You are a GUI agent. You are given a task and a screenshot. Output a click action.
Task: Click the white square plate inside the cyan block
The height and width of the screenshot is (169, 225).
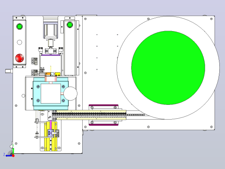51,94
